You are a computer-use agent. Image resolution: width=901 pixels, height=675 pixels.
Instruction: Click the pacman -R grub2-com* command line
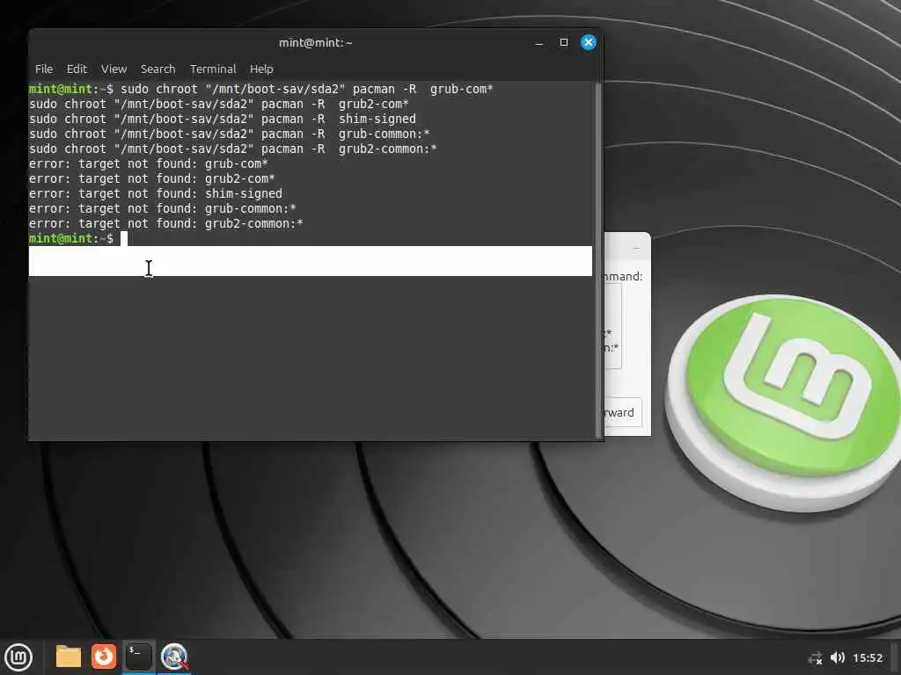[218, 104]
